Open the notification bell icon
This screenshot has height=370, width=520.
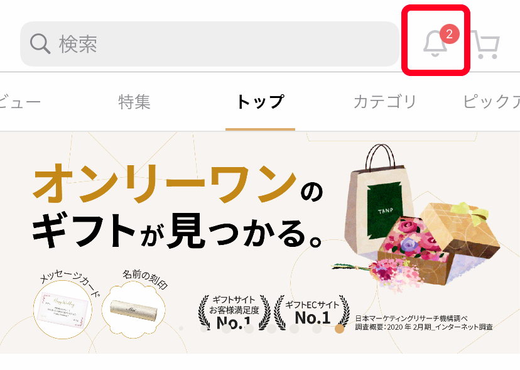[x=435, y=44]
